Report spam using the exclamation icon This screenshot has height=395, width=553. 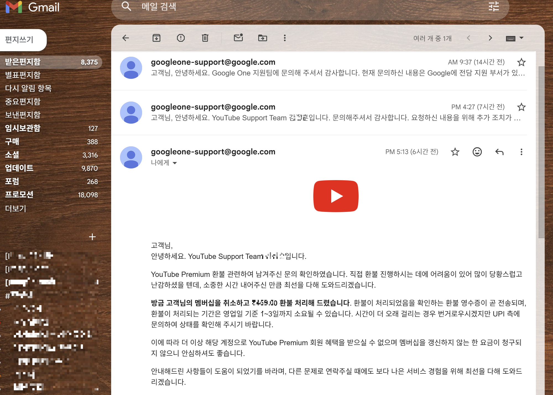coord(181,38)
